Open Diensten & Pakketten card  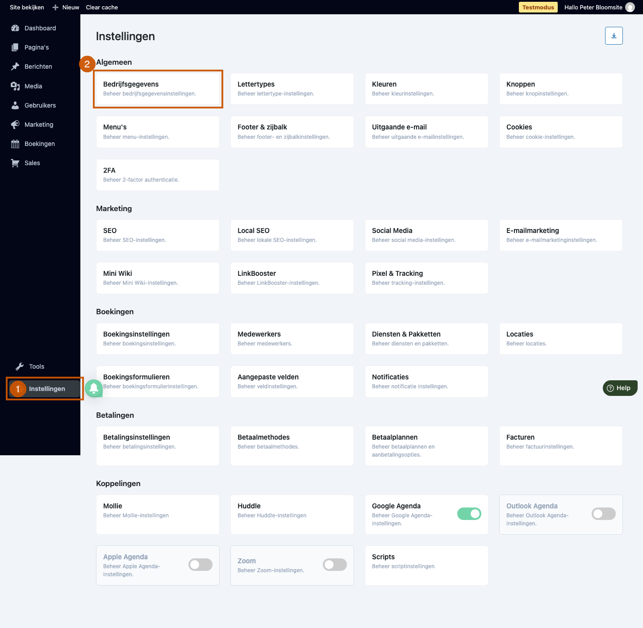(426, 339)
